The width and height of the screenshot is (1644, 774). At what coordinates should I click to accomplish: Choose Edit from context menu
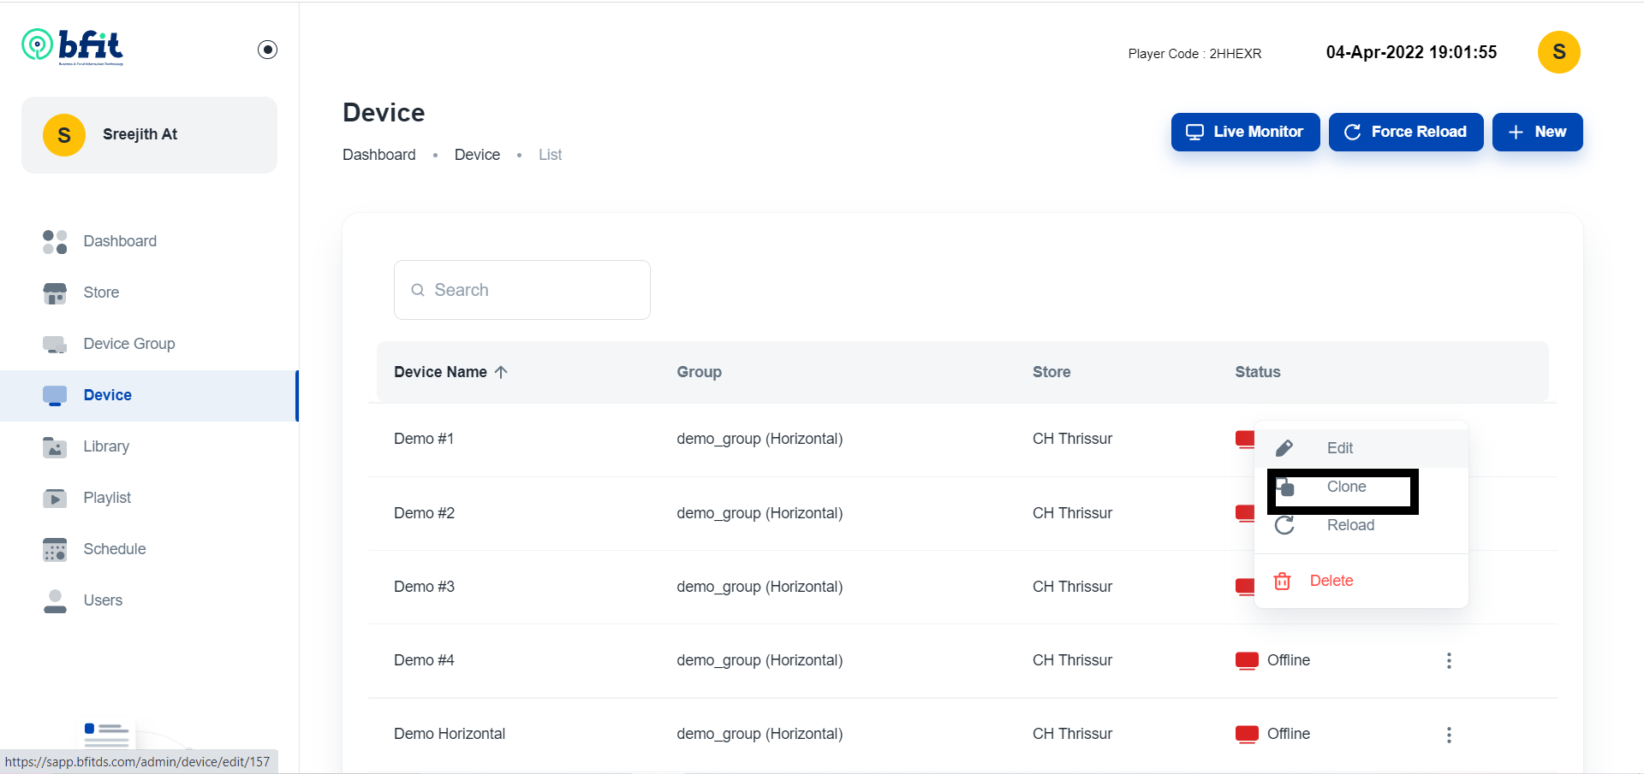click(1361, 448)
